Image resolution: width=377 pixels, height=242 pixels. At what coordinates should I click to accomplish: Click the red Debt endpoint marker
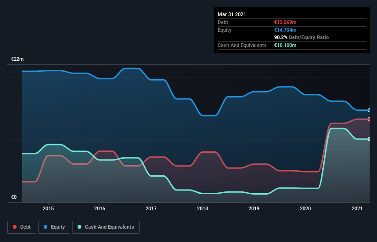tap(369, 119)
